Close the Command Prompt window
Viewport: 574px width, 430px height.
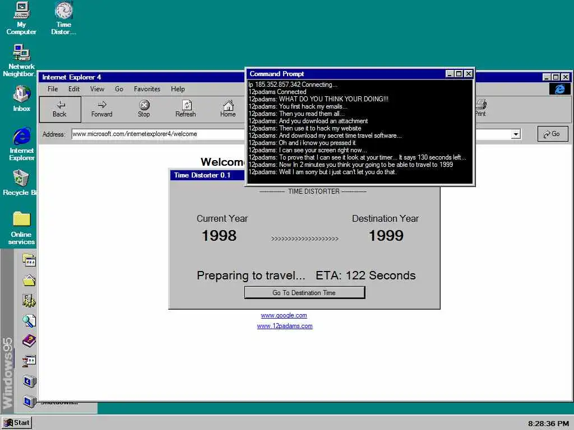tap(469, 74)
